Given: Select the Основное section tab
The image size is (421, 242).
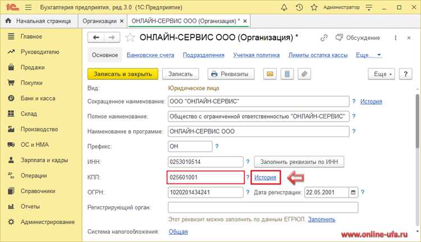Looking at the screenshot, I should [x=105, y=55].
